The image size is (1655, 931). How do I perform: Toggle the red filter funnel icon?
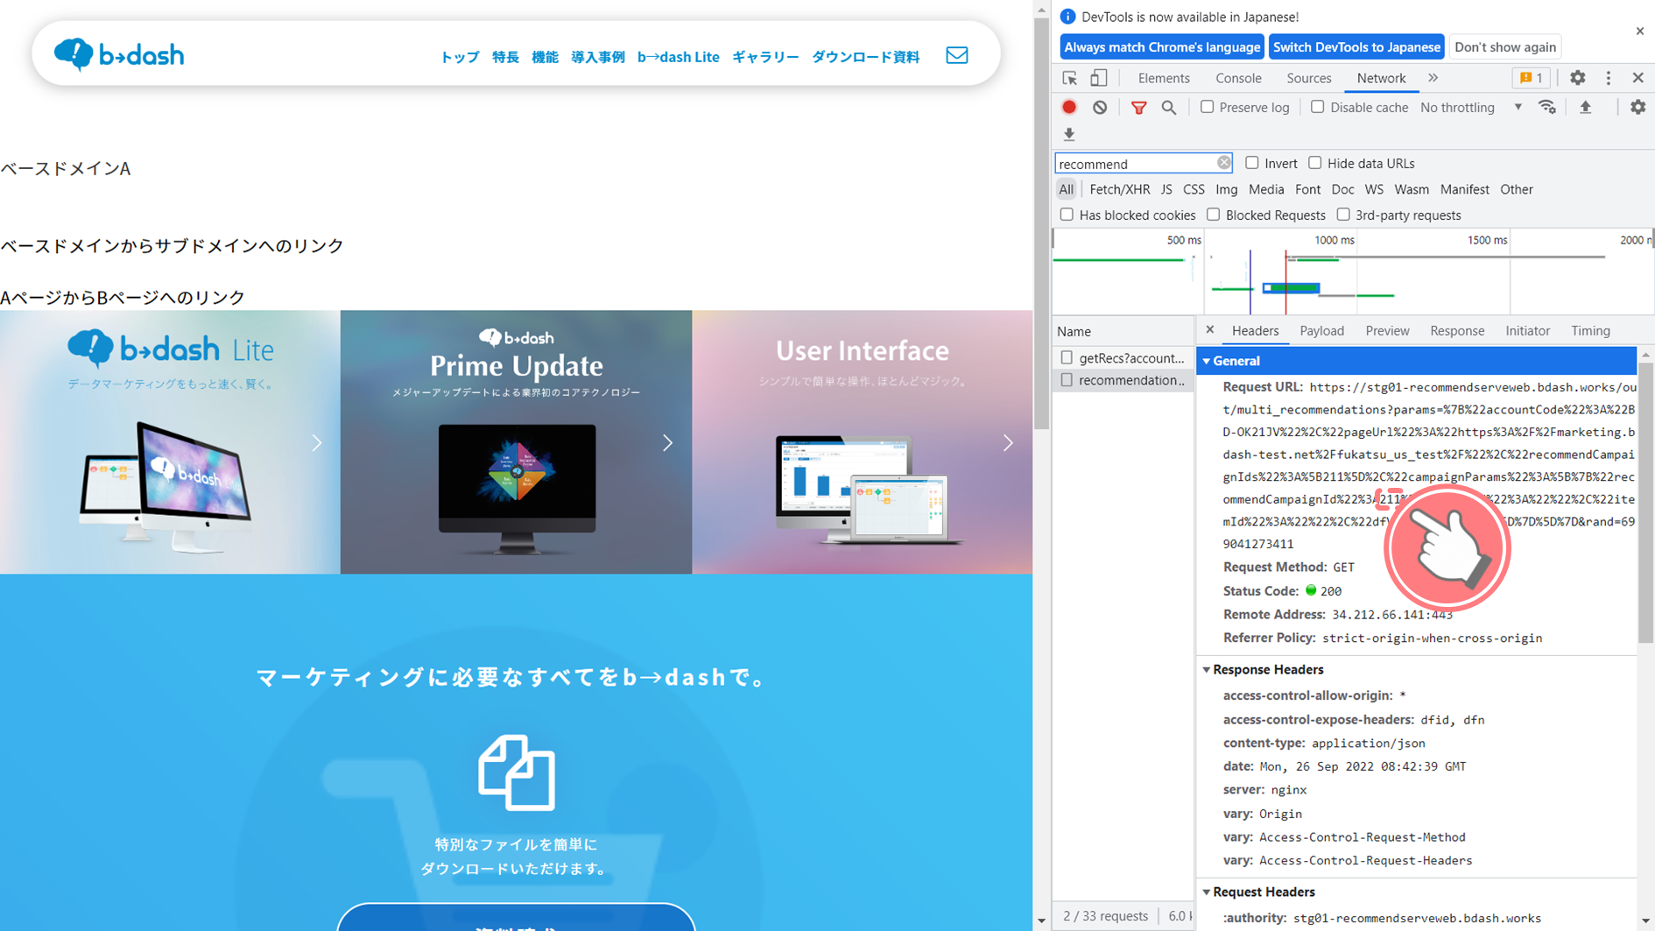[x=1138, y=108]
